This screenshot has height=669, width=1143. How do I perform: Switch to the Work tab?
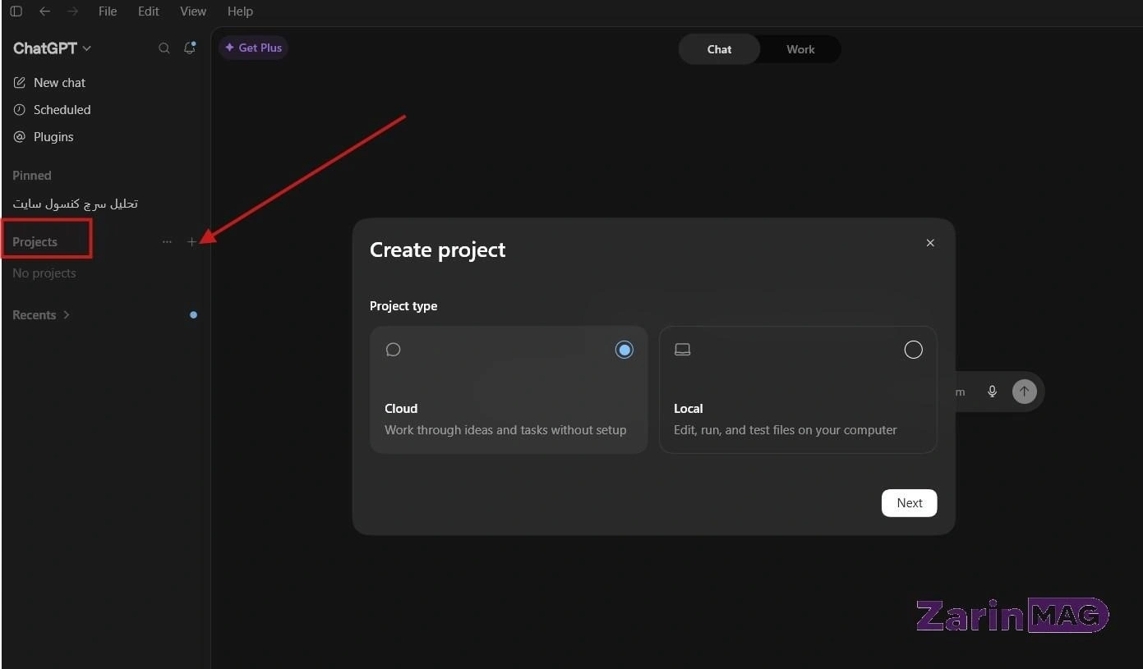click(x=800, y=49)
